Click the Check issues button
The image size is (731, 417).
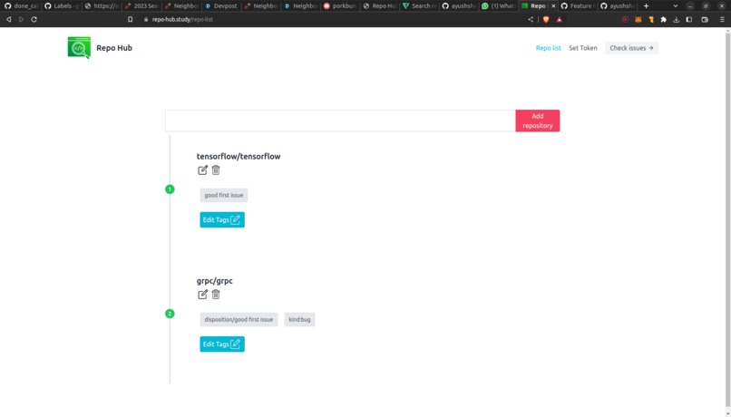coord(632,48)
